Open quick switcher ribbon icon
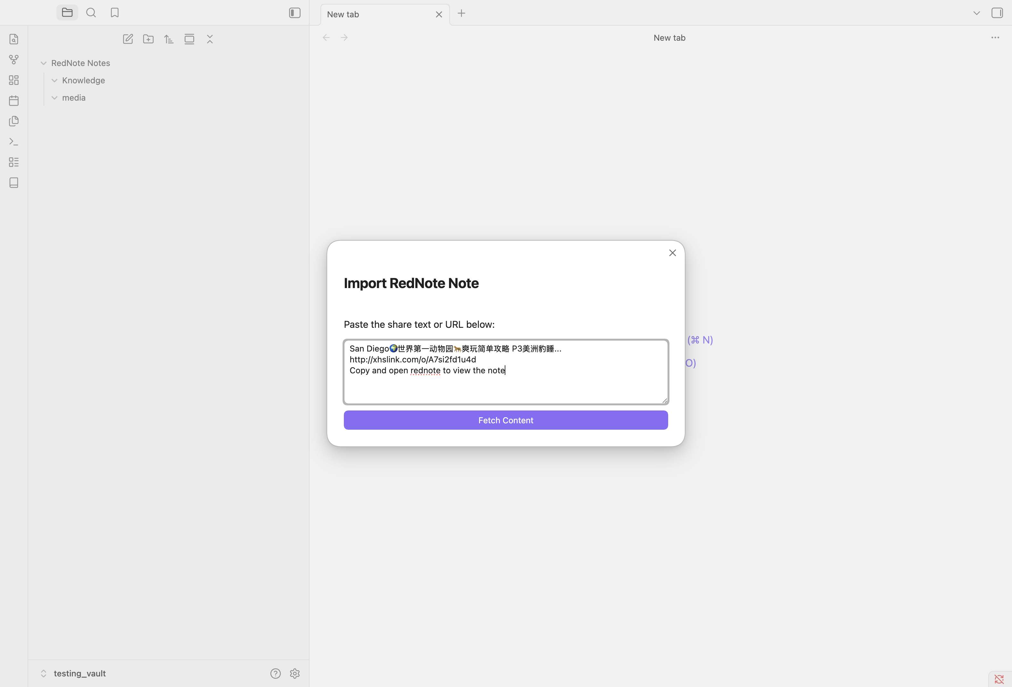 click(x=14, y=39)
